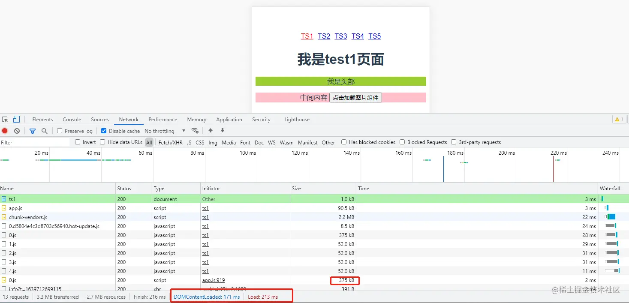Screen dimensions: 629x303
Task: Sort requests by Size column header
Action: pyautogui.click(x=323, y=188)
